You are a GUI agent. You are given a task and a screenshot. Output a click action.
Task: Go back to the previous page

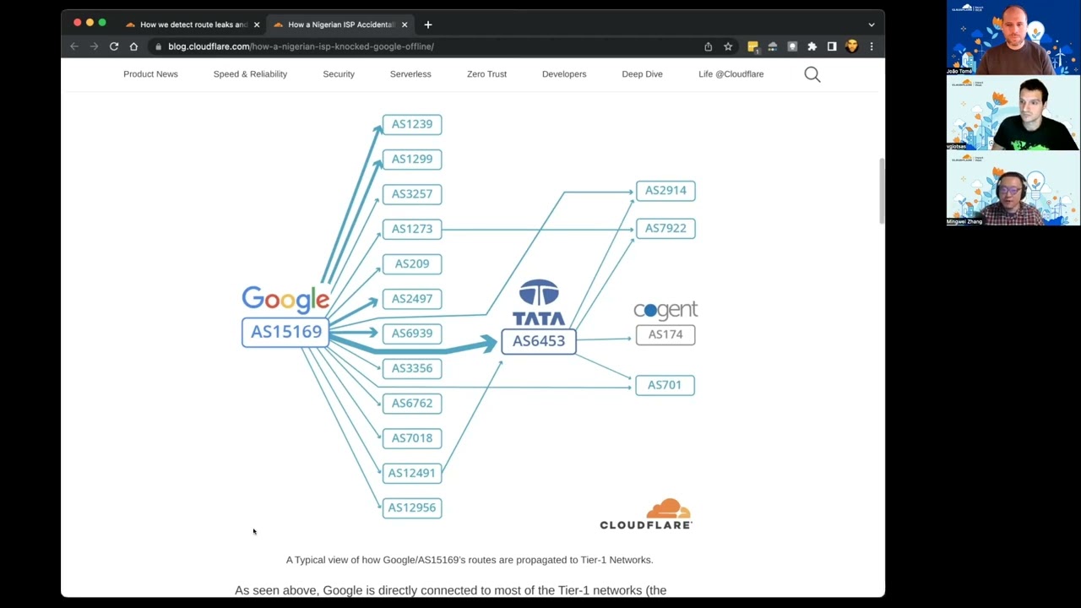pos(74,46)
